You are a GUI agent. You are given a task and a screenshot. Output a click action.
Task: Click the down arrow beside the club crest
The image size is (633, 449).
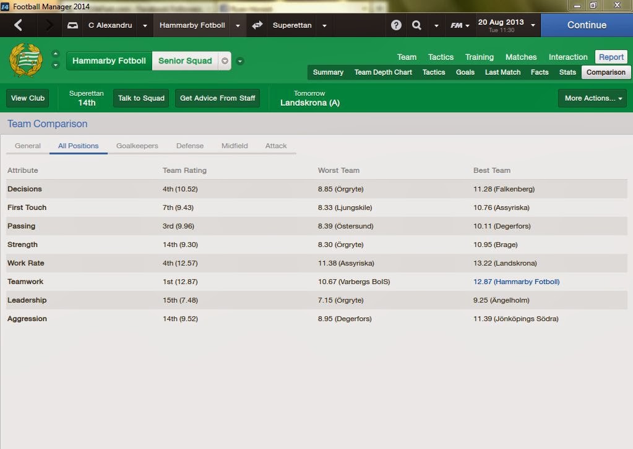click(56, 65)
